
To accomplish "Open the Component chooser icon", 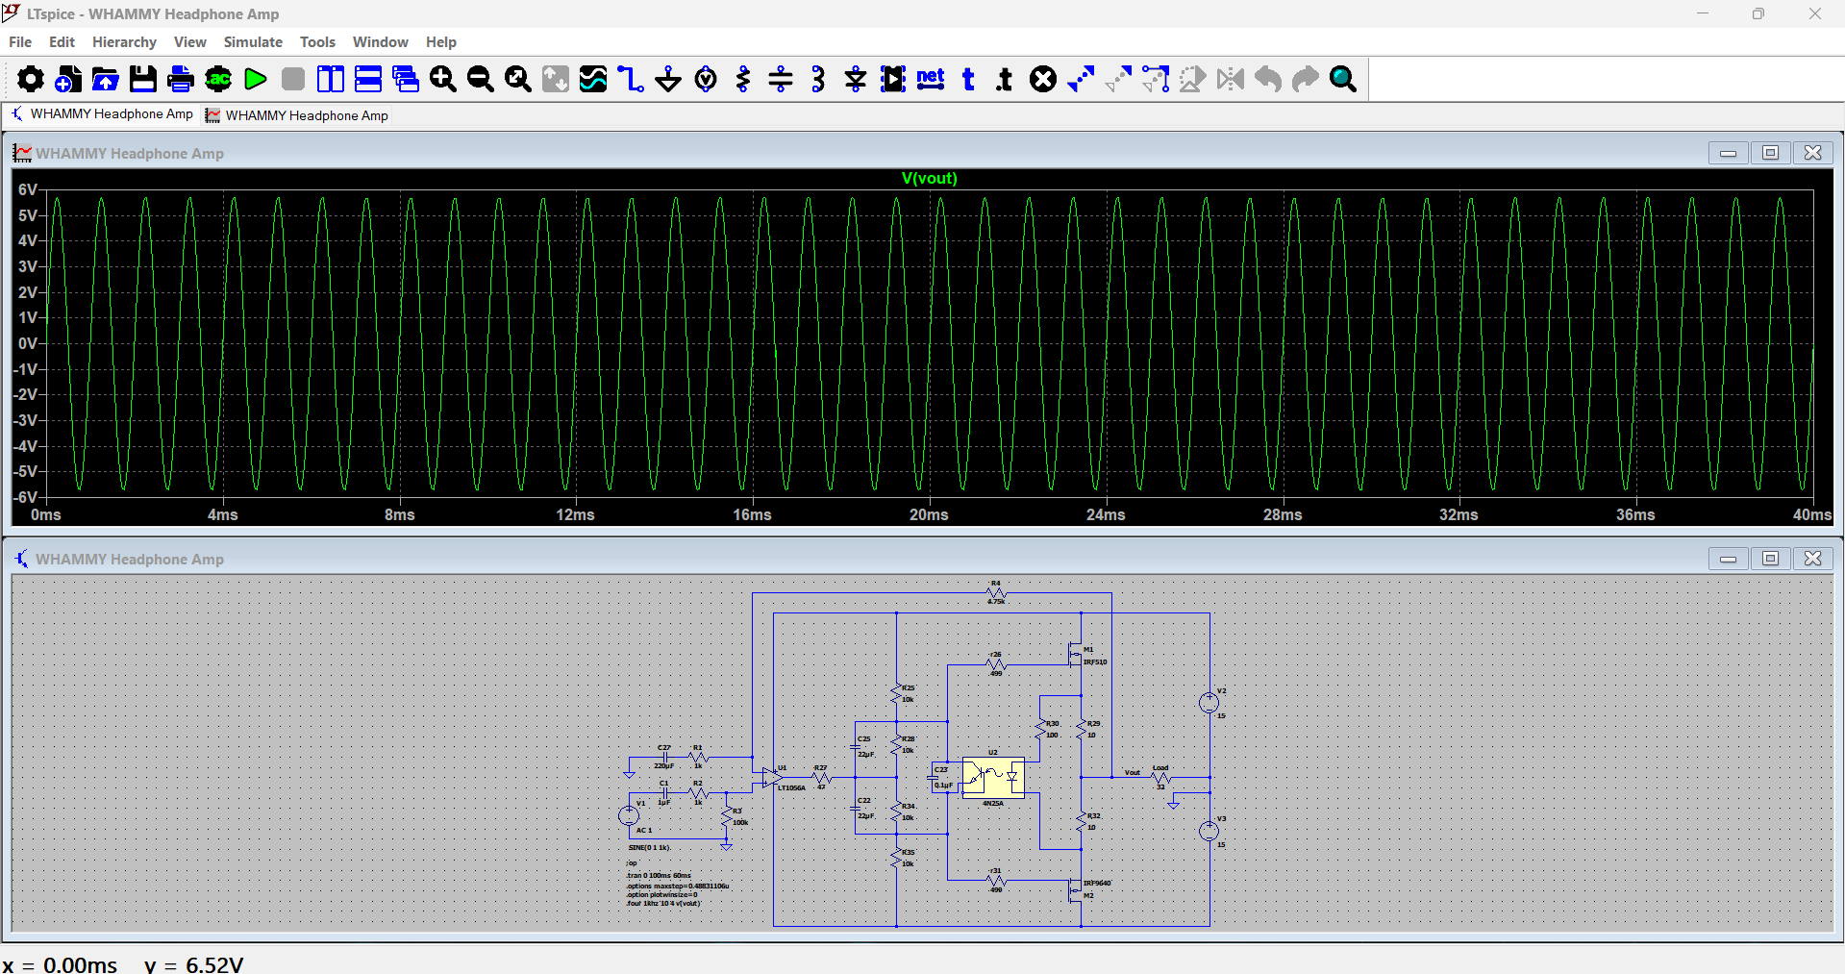I will click(893, 79).
